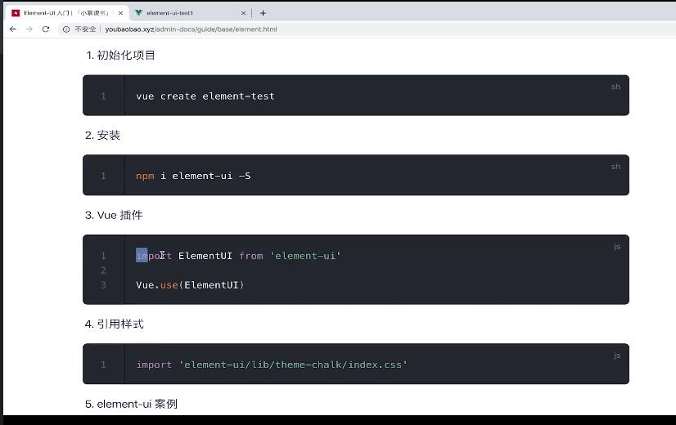Click the js label on the 引用样式 code block
Image resolution: width=676 pixels, height=425 pixels.
[617, 356]
